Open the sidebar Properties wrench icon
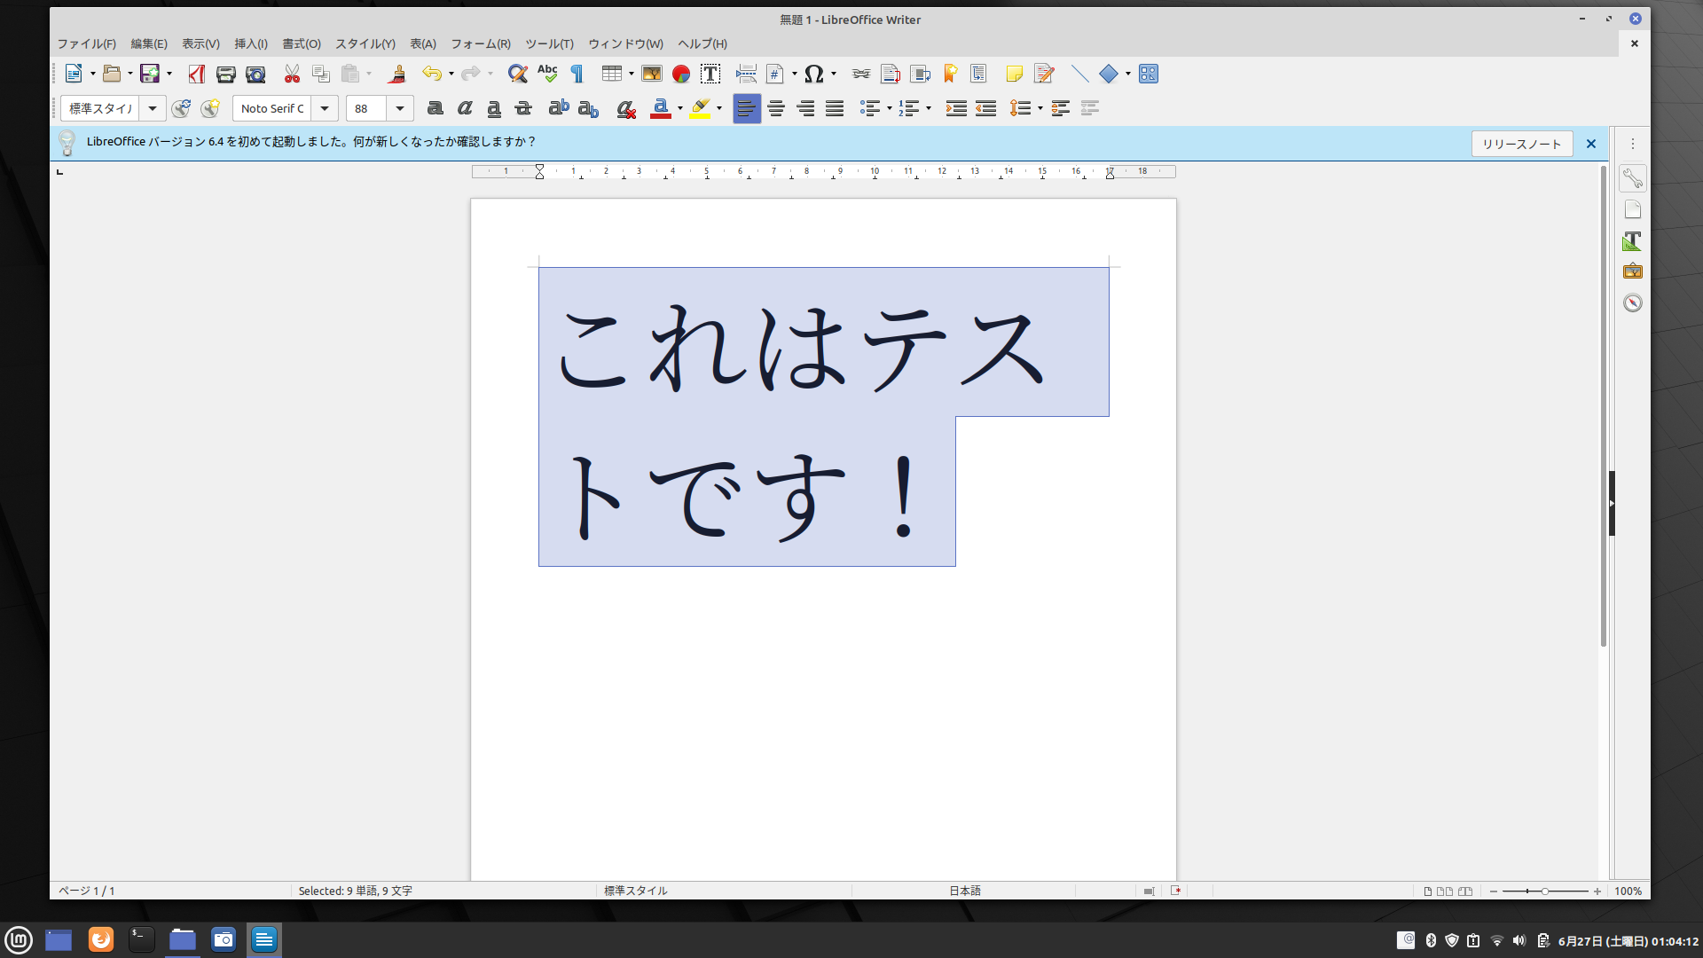This screenshot has width=1703, height=958. pos(1632,178)
